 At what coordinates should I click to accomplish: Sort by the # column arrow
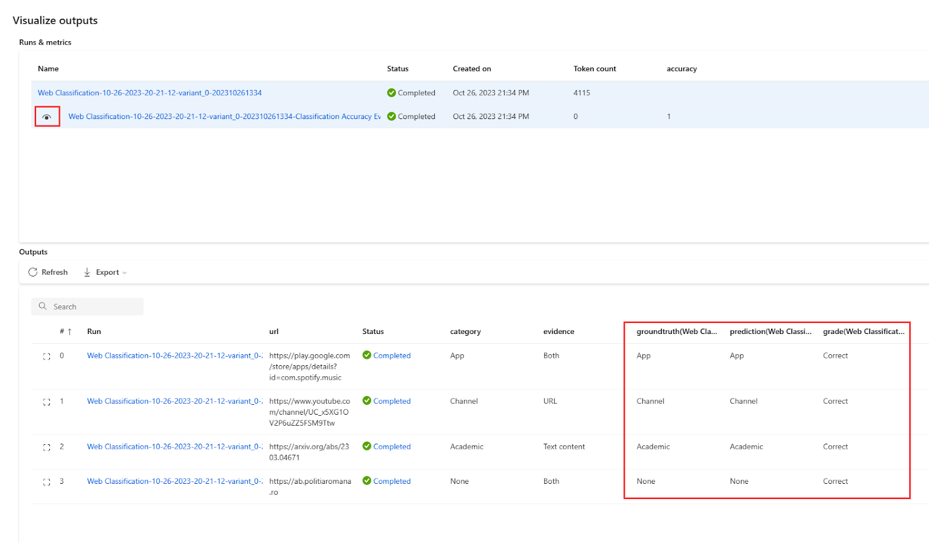point(69,332)
